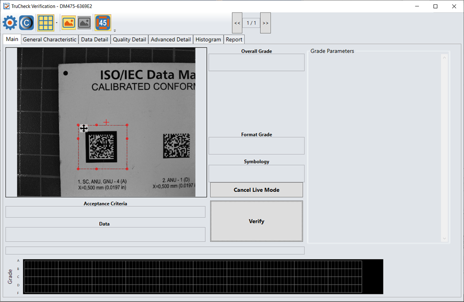Select the calibration C icon

click(x=26, y=22)
